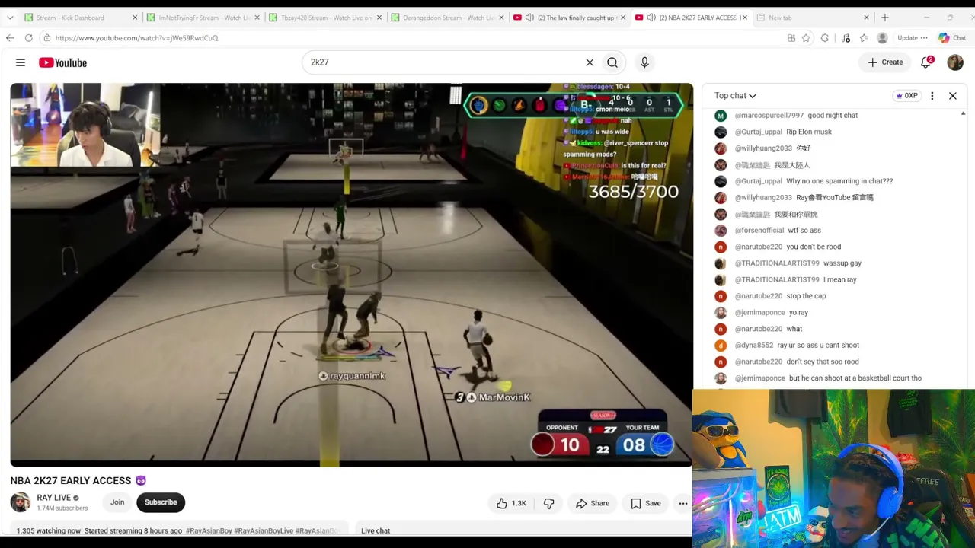
Task: Click the 'Live chat' section label
Action: coord(376,530)
